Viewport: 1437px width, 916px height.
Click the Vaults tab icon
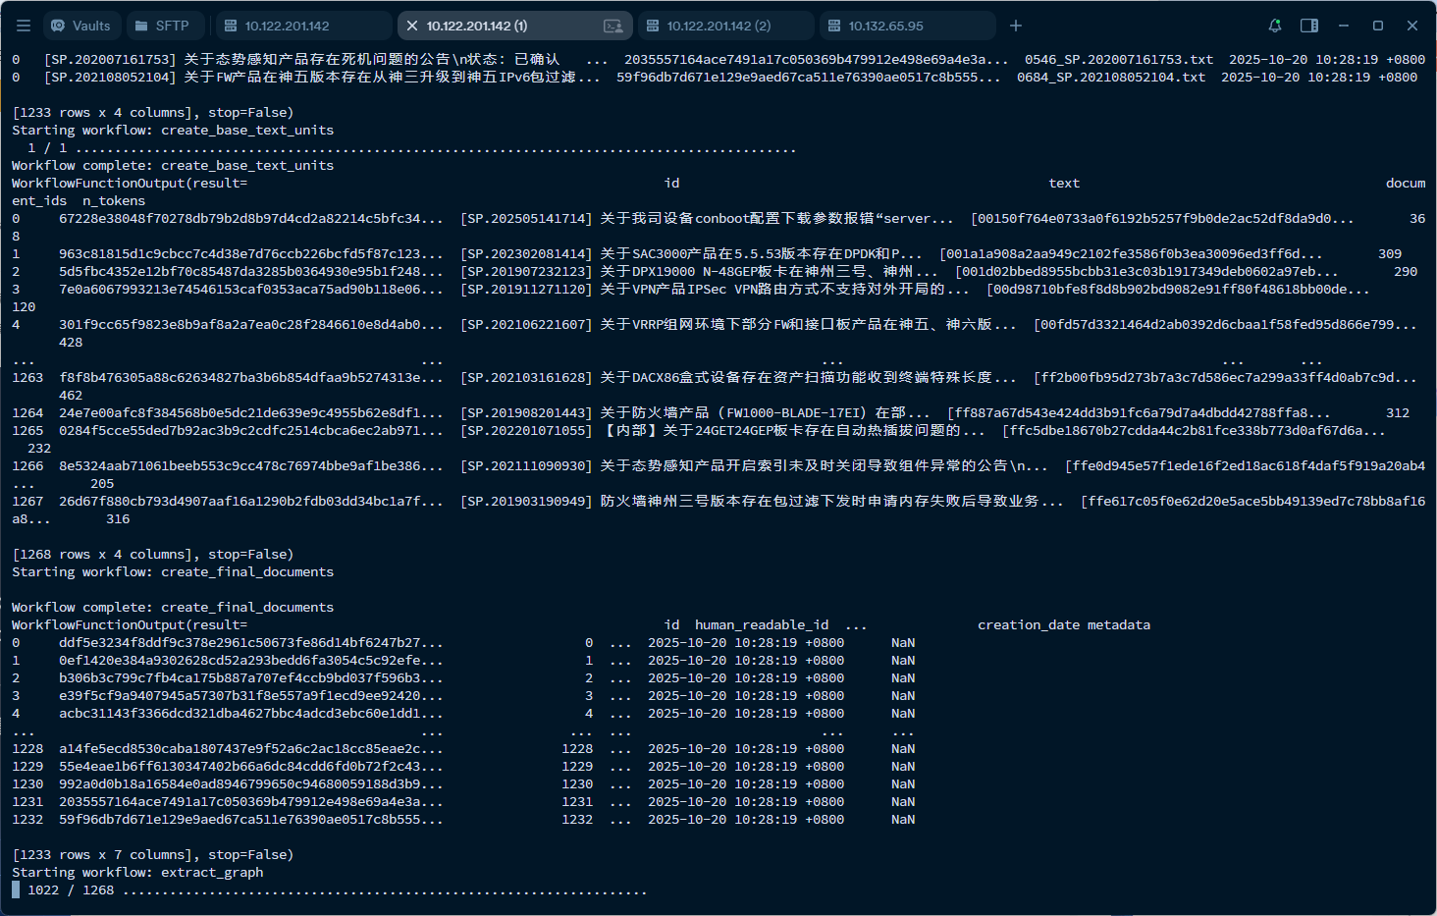tap(58, 26)
